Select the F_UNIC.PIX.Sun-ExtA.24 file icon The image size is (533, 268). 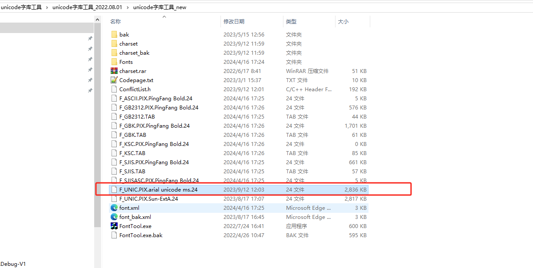[114, 199]
